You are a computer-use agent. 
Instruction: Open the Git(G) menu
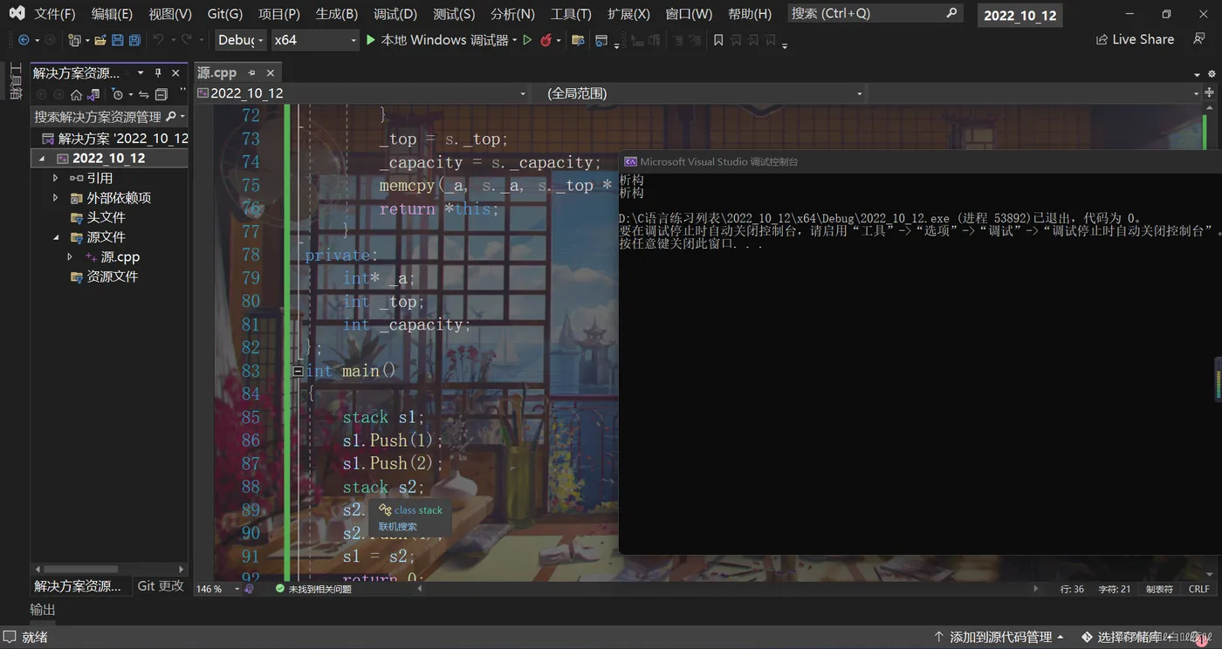[225, 14]
